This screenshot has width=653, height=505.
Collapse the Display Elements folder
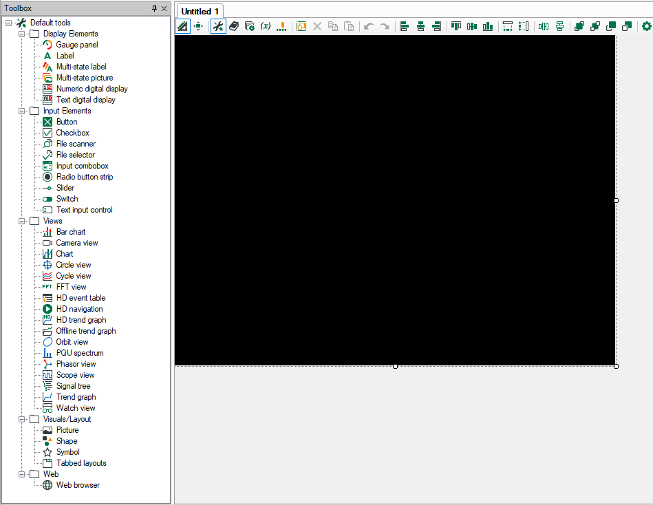[x=21, y=34]
